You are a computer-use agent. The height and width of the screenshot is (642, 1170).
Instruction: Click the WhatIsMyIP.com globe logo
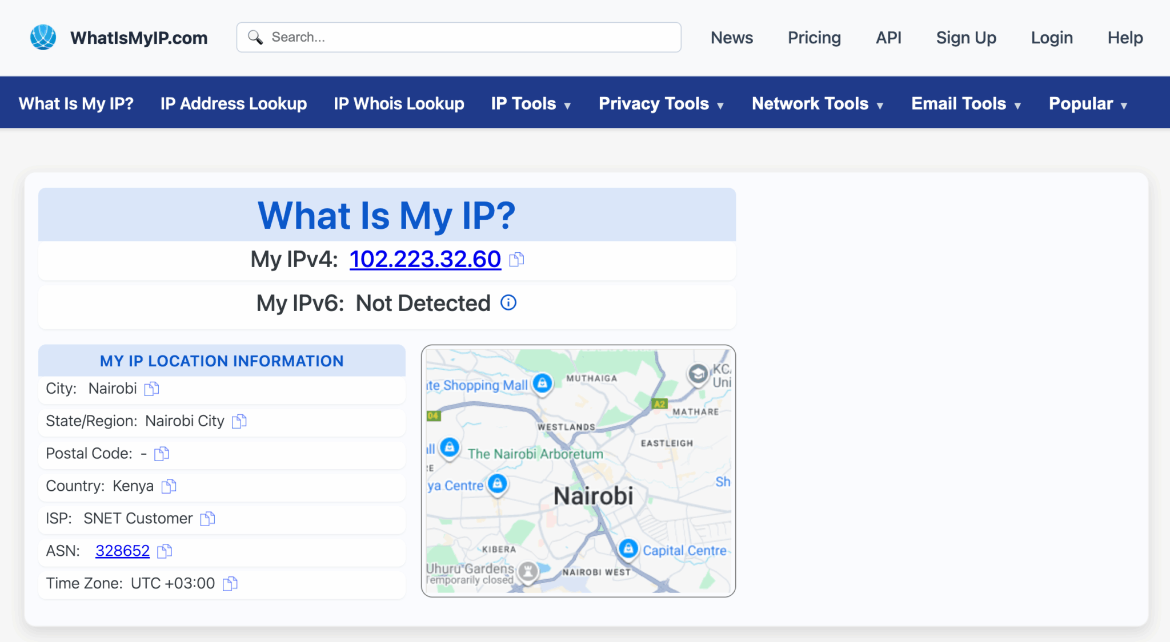[x=43, y=37]
